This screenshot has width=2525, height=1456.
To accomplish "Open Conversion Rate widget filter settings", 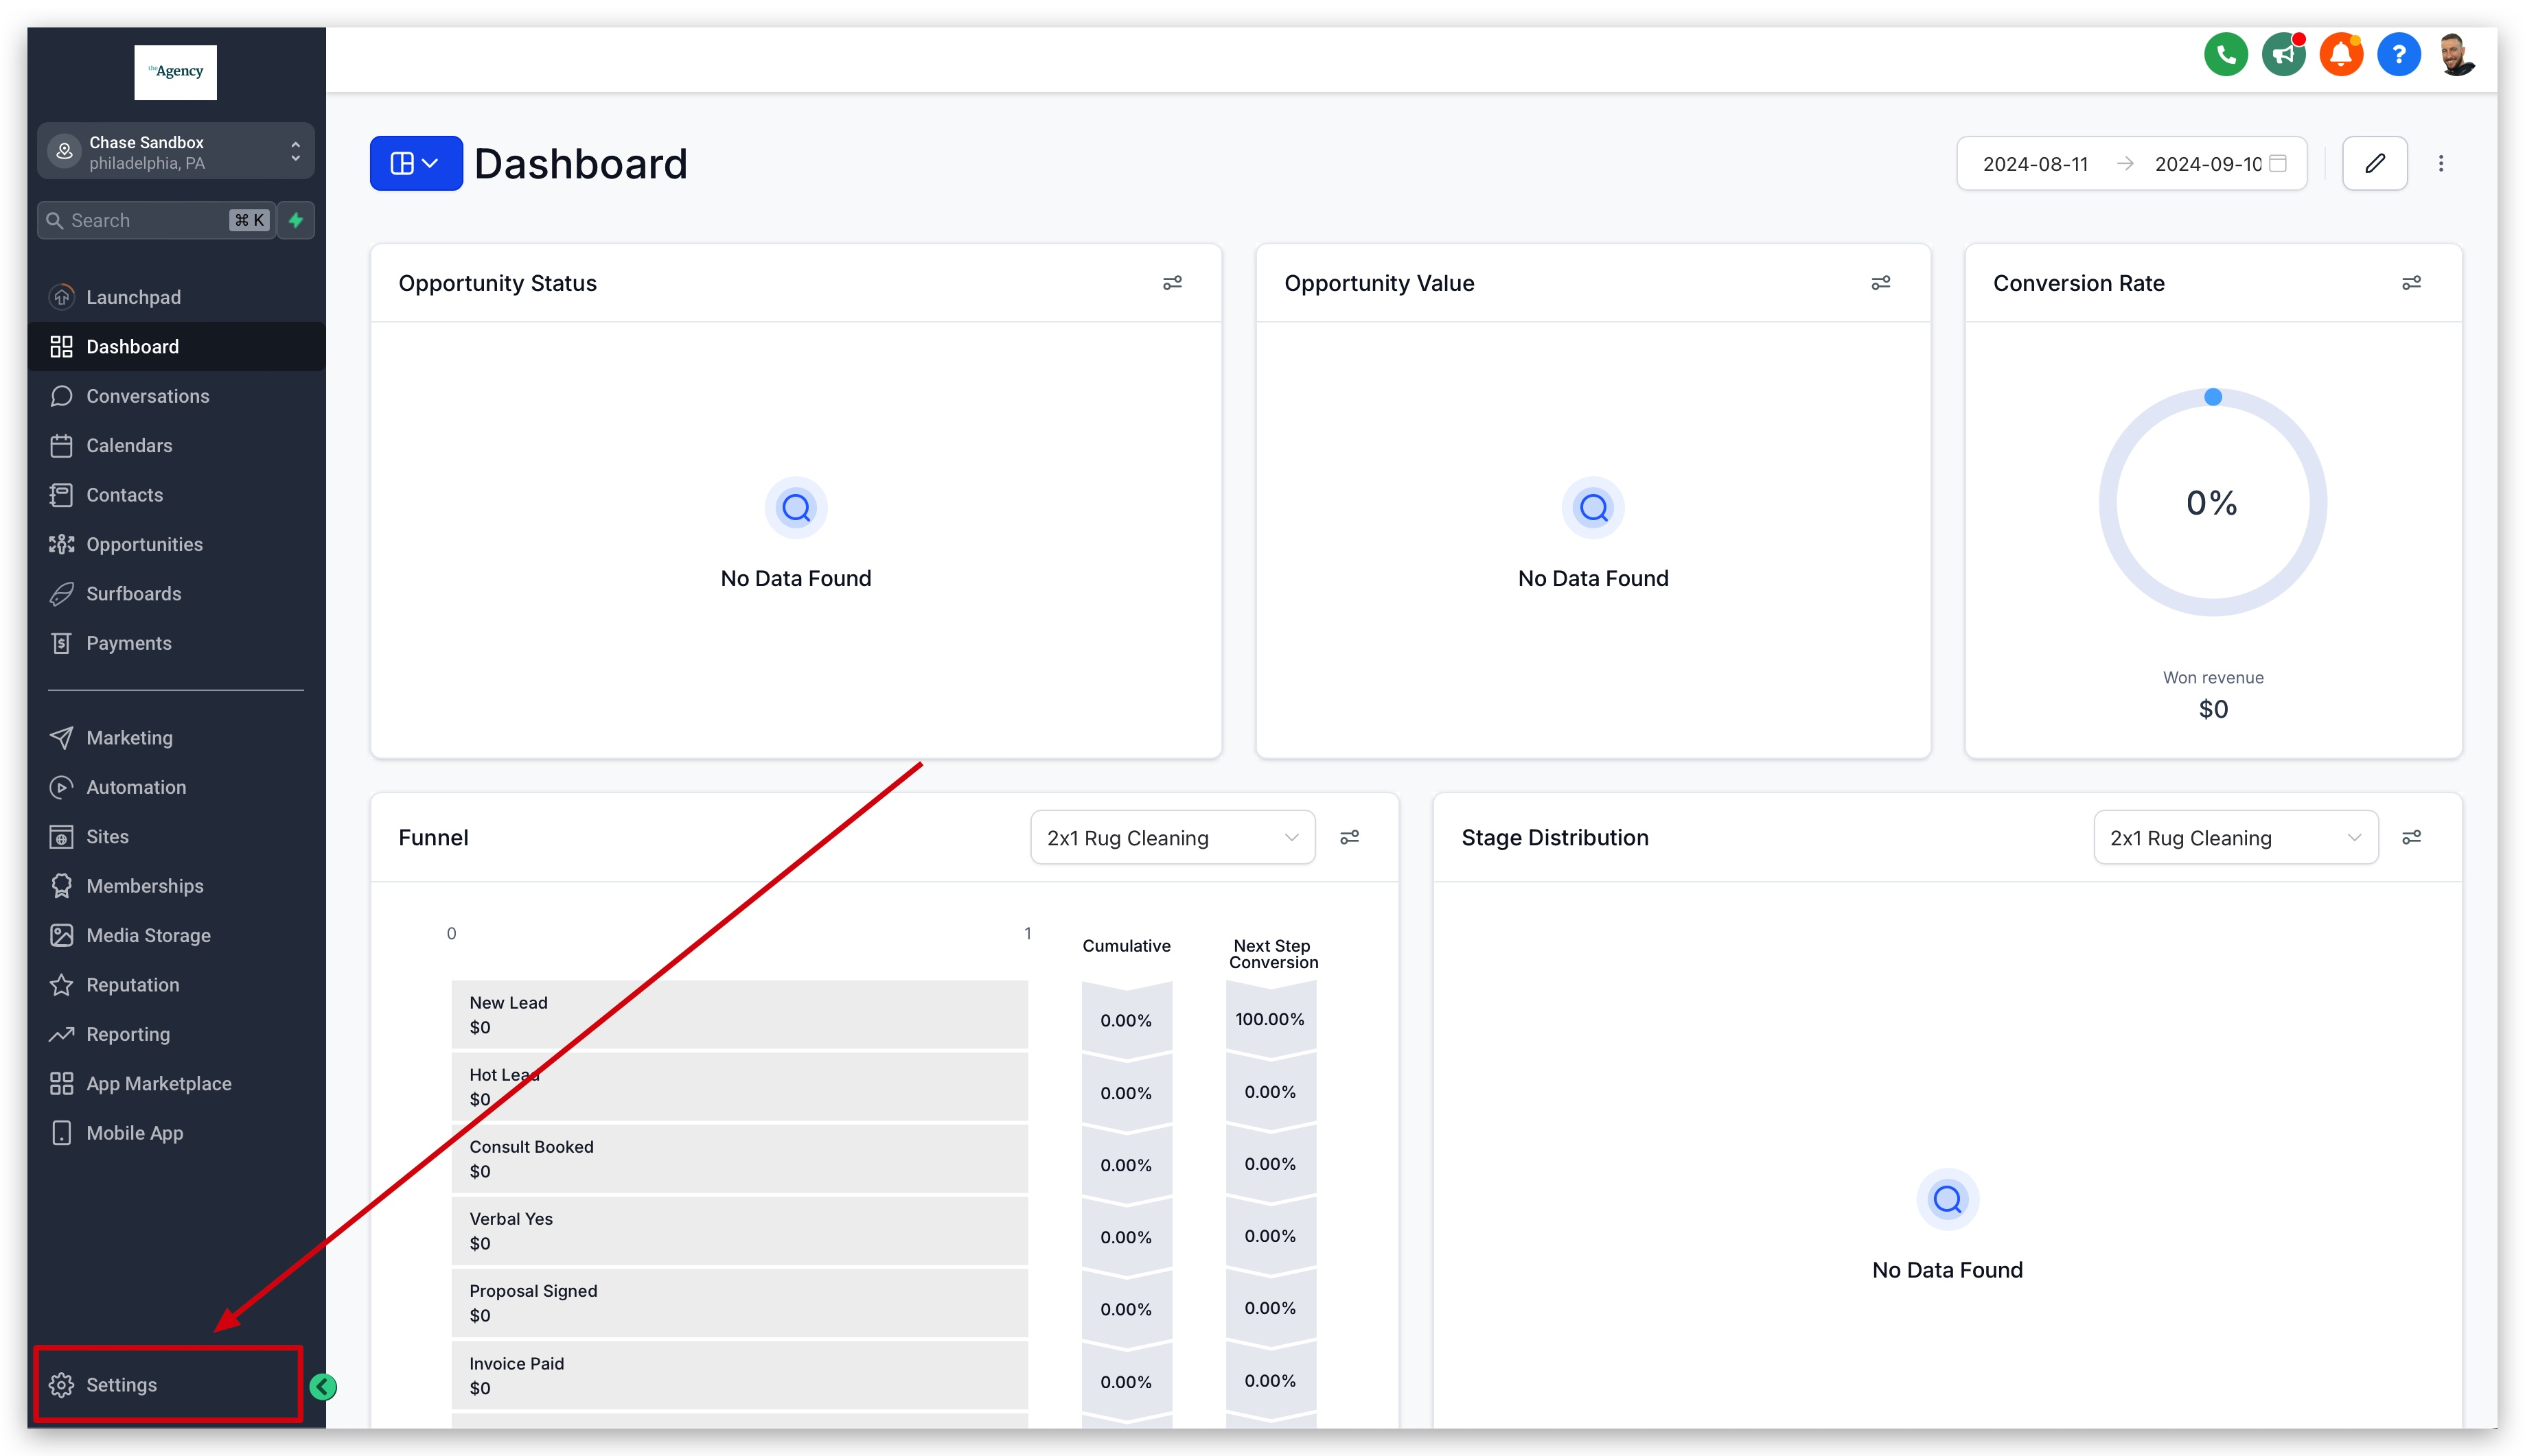I will (x=2411, y=283).
